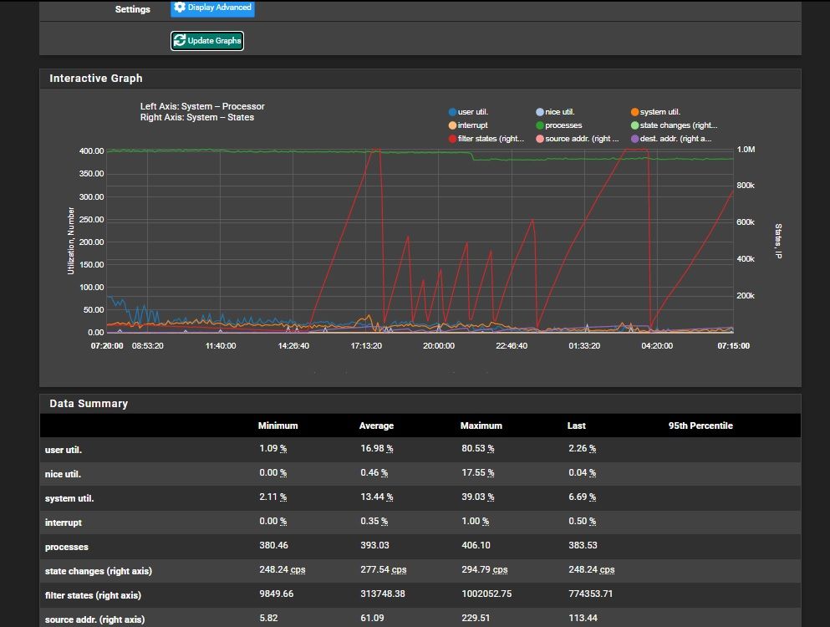Click the 17:13:20 time axis label
Image resolution: width=830 pixels, height=627 pixels.
366,346
